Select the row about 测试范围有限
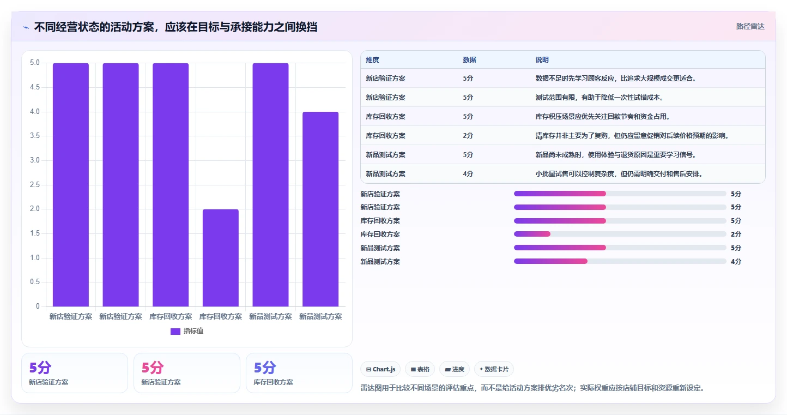 tap(563, 98)
